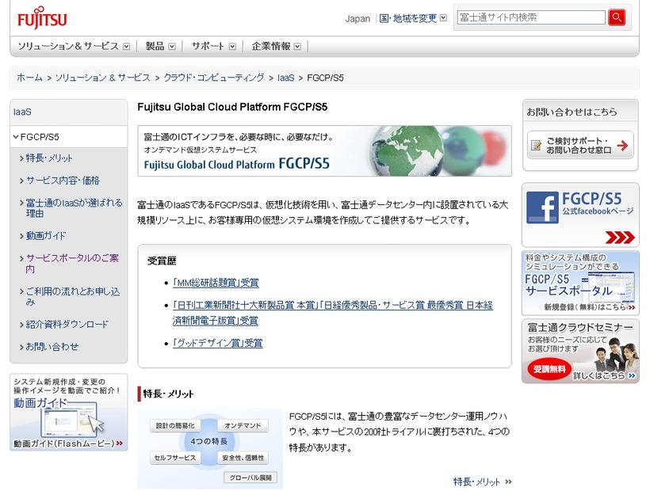650x491 pixels.
Task: Open お問い合わせ in the sidebar
Action: 52,347
